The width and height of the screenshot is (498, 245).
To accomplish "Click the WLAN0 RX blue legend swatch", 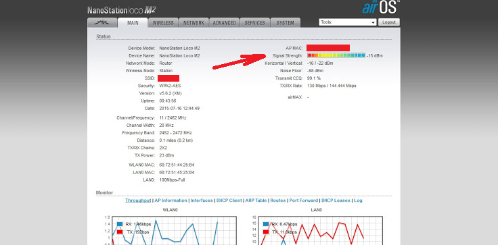I will click(120, 224).
